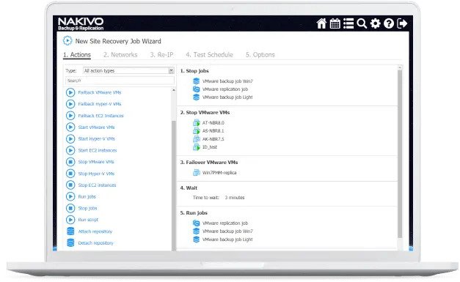
Task: Open settings gear icon
Action: pos(375,23)
